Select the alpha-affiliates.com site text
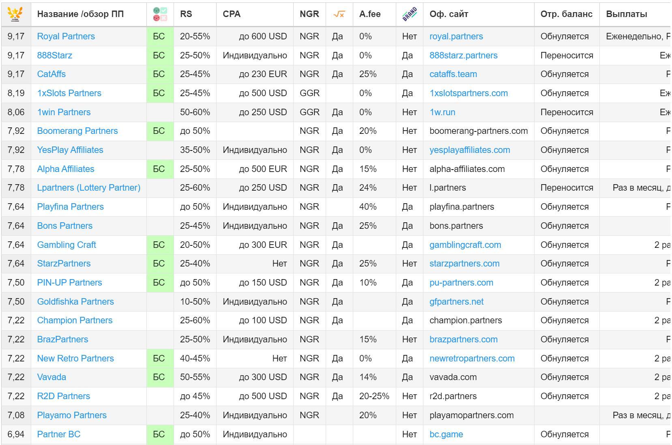Image resolution: width=672 pixels, height=445 pixels. tap(467, 169)
